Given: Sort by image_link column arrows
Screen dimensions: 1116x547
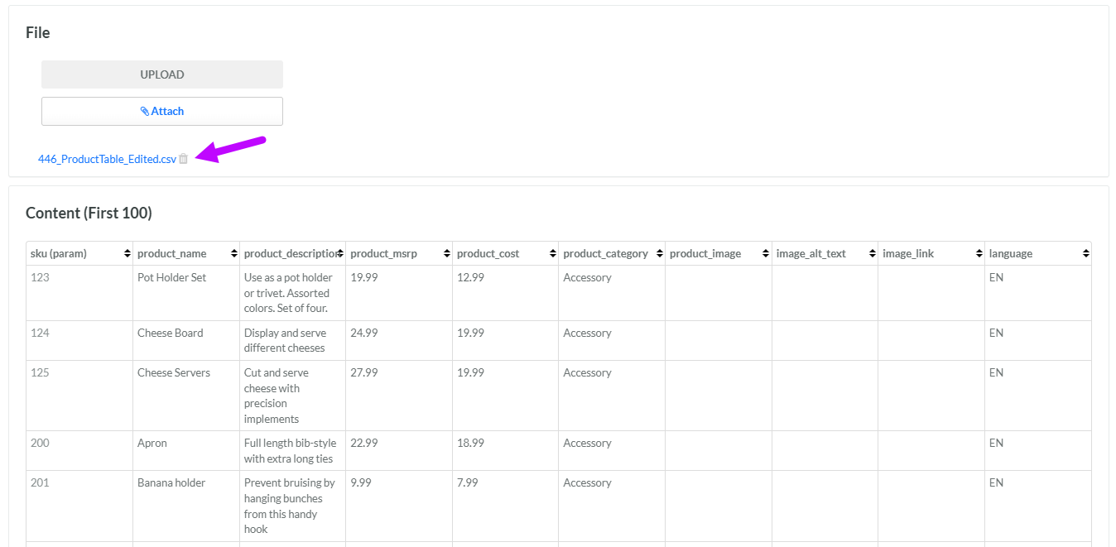Looking at the screenshot, I should (x=979, y=254).
